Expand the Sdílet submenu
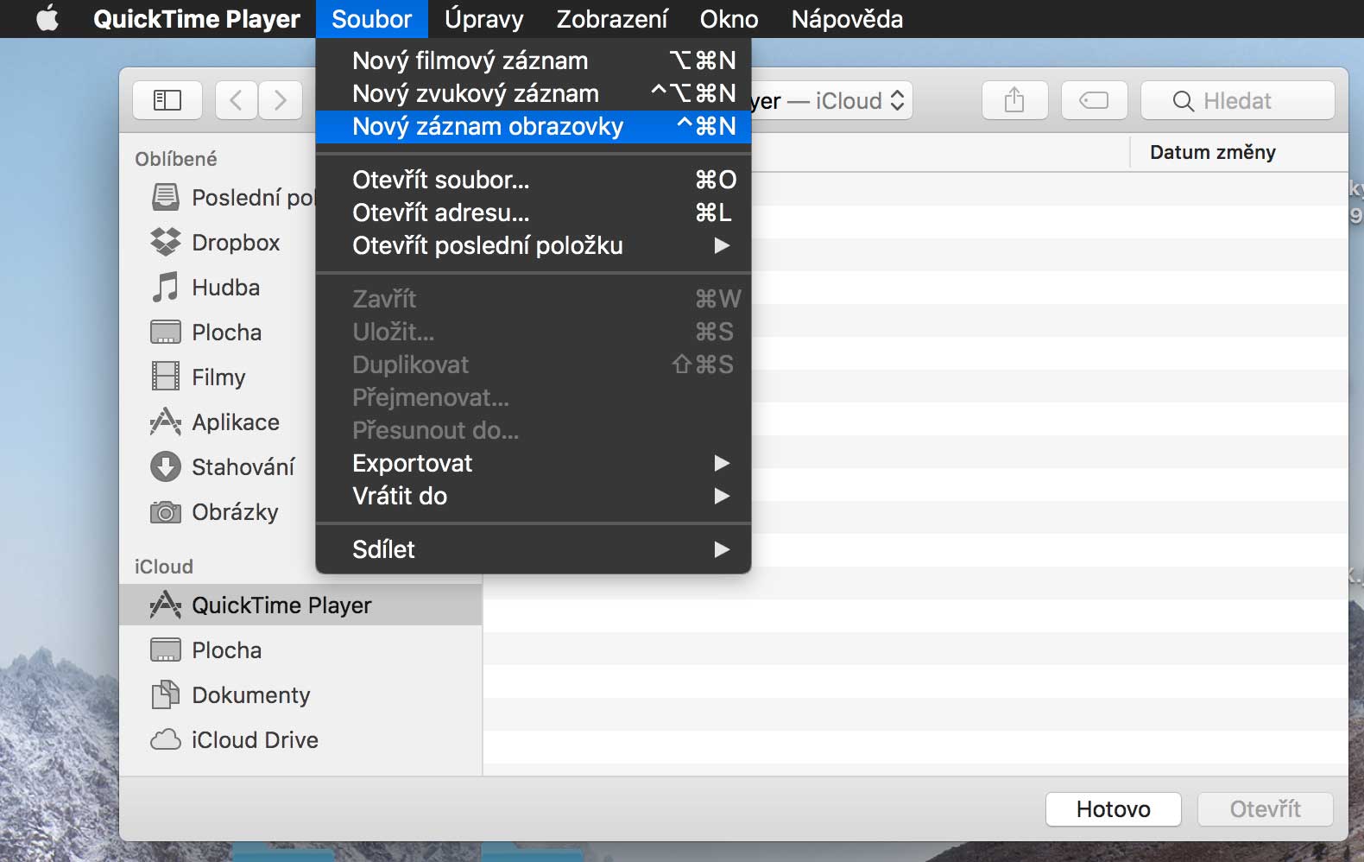Screen dimensions: 1364x862 click(x=534, y=550)
